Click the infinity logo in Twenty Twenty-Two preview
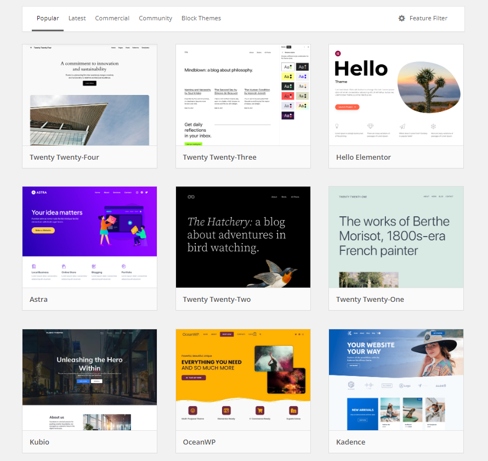488x461 pixels. (x=191, y=197)
